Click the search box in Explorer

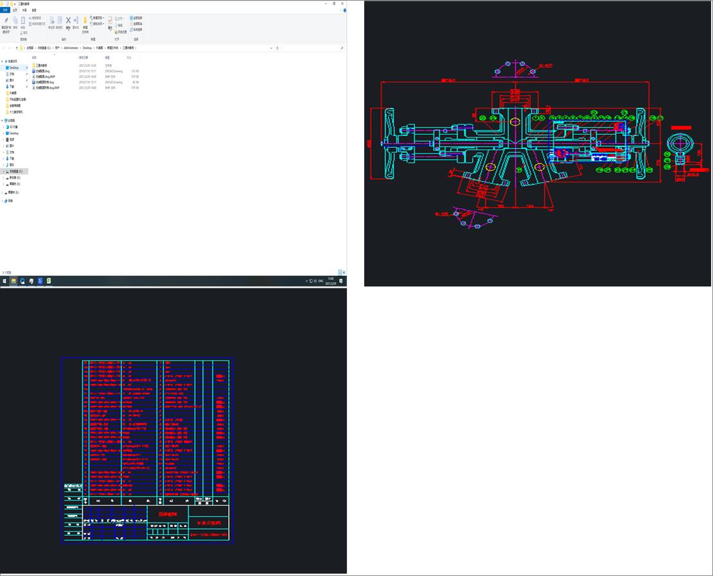312,48
